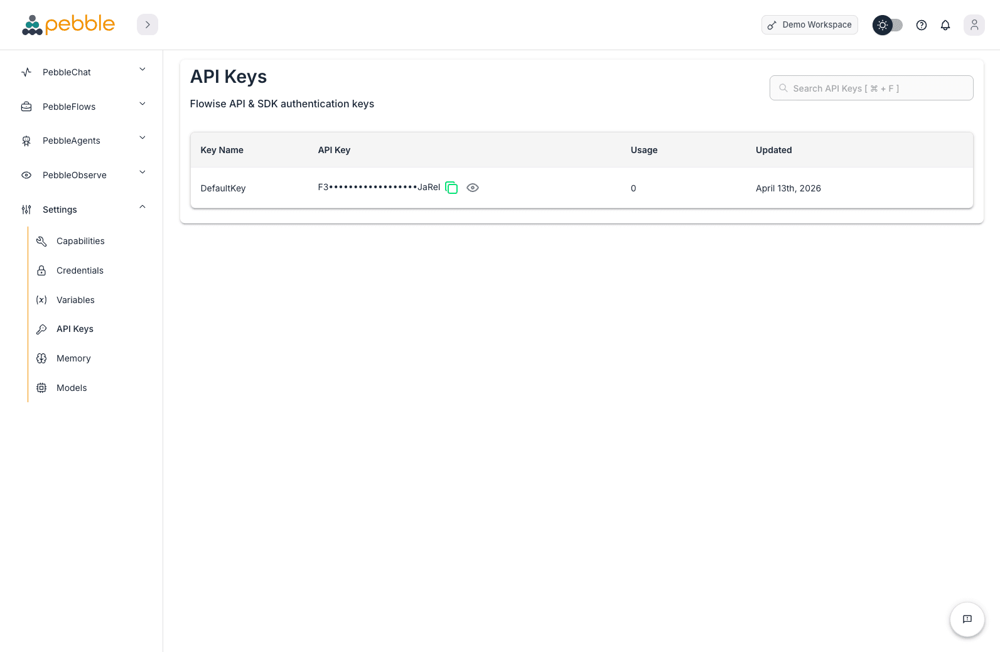Screen dimensions: 1000x652
Task: Click the API Keys page heading
Action: 228,77
